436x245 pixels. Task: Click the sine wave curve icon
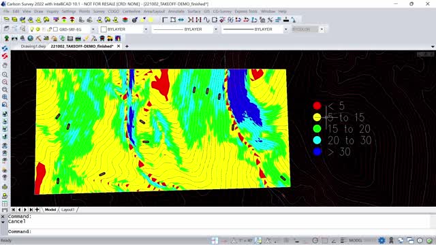click(x=206, y=20)
